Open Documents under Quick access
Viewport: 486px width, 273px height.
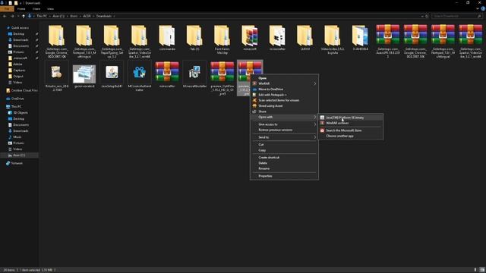coord(21,45)
